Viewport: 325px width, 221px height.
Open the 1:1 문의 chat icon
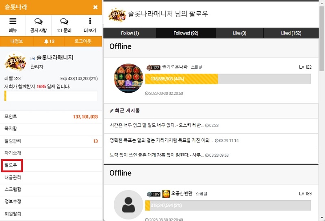click(x=64, y=21)
